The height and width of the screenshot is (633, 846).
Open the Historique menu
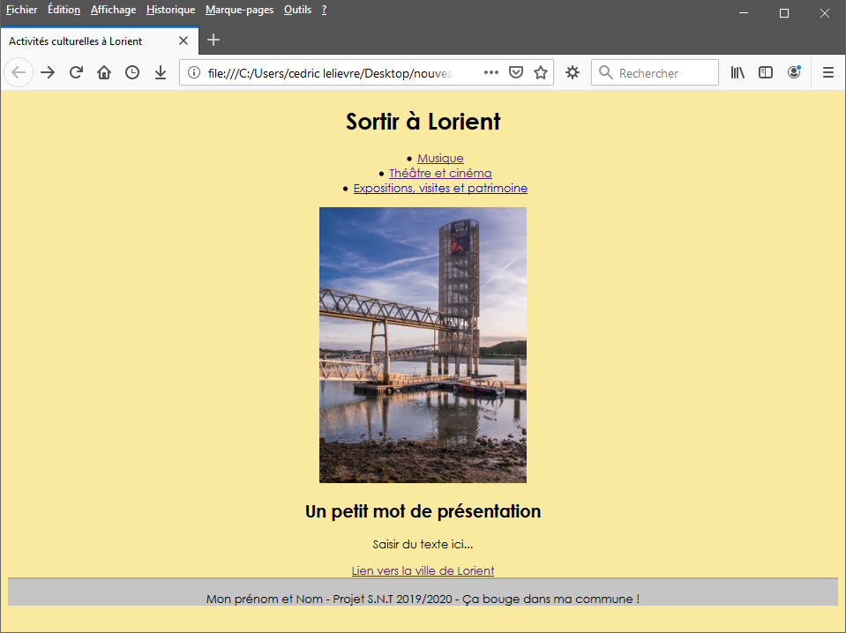[x=170, y=10]
